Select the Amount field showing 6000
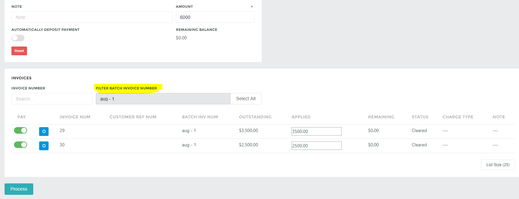Viewport: 519px width, 199px height. pos(215,17)
